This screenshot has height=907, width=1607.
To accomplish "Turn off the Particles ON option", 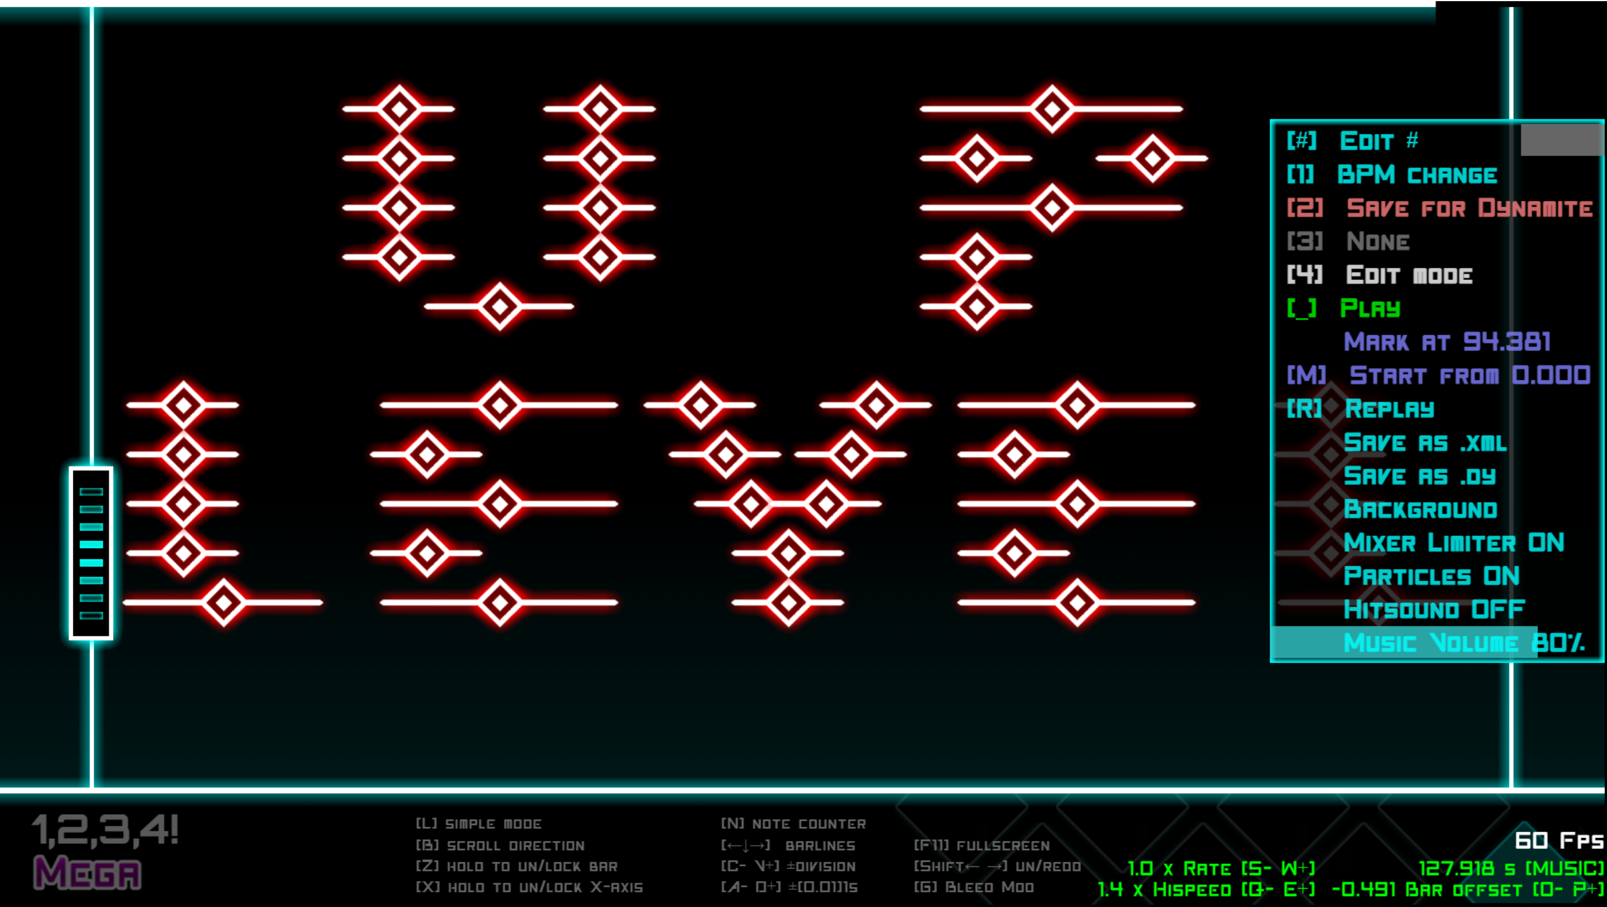I will [1431, 576].
